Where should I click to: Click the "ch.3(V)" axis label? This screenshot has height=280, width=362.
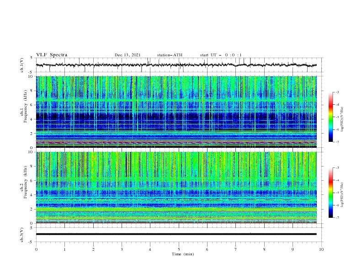point(22,235)
